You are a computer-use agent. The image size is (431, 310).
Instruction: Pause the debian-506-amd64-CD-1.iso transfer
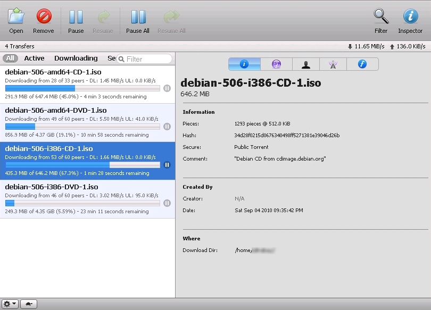[x=167, y=88]
